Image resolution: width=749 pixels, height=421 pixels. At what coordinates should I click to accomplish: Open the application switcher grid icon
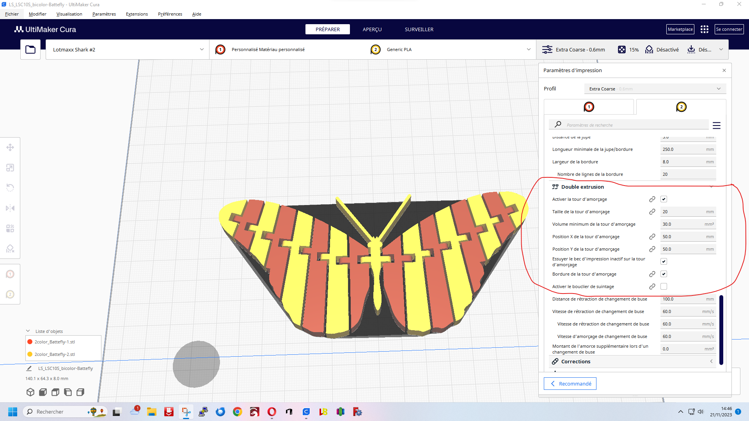click(x=704, y=29)
